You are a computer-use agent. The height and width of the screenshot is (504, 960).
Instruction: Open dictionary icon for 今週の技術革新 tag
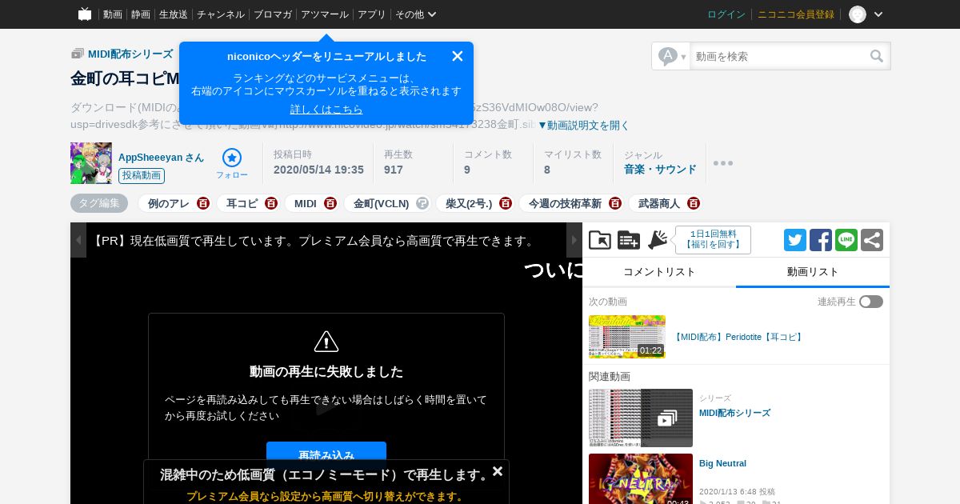click(615, 203)
